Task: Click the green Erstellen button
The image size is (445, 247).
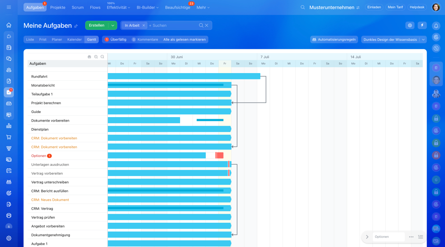Action: 97,25
